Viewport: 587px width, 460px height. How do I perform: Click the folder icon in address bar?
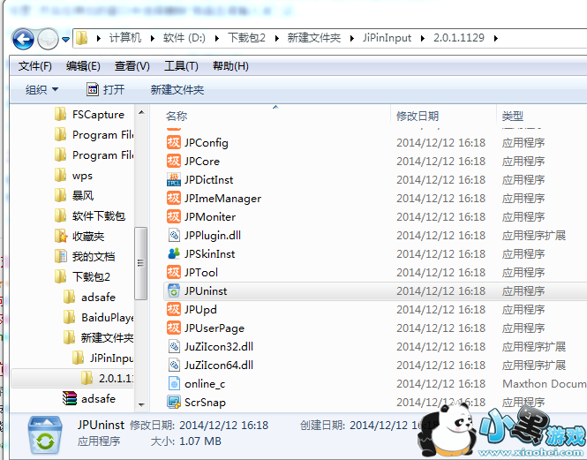[81, 38]
